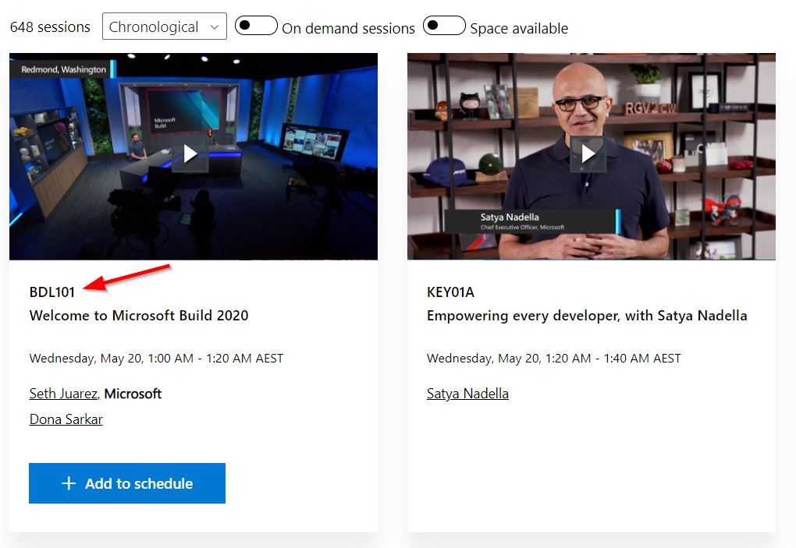Toggle the On demand sessions switch

pyautogui.click(x=257, y=26)
